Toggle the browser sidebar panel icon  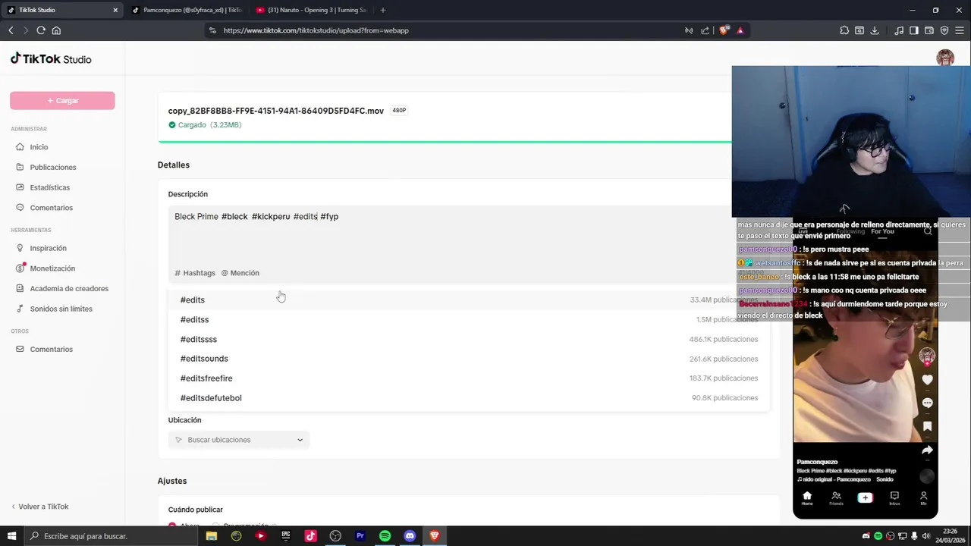coord(914,30)
